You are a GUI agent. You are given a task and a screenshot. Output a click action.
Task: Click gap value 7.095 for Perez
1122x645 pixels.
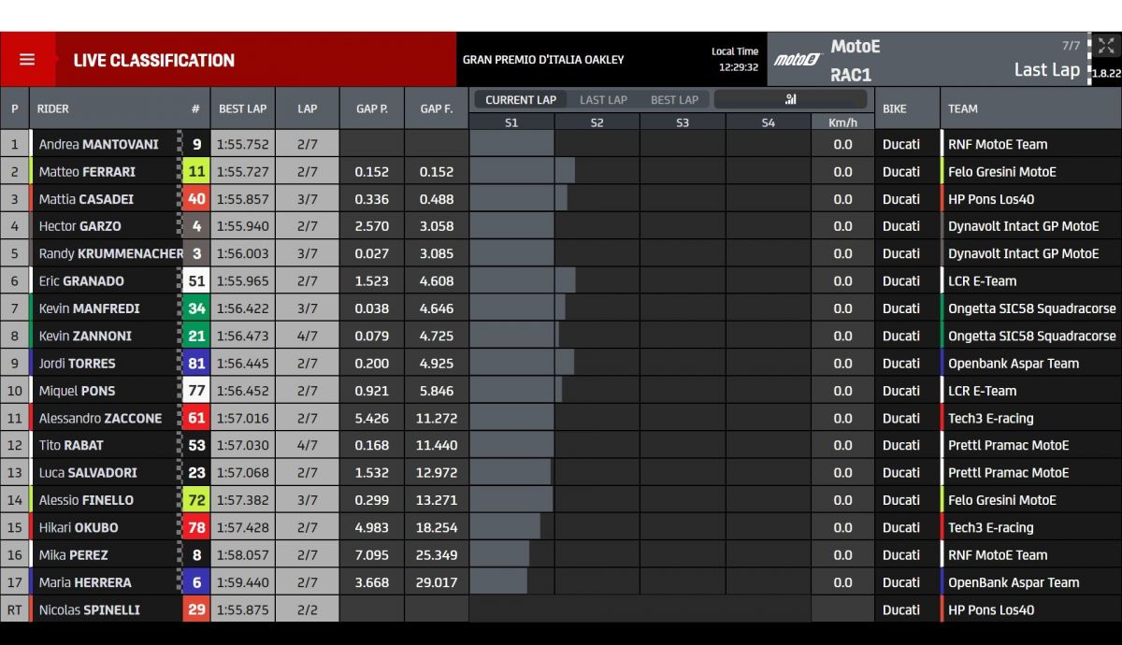pyautogui.click(x=371, y=554)
